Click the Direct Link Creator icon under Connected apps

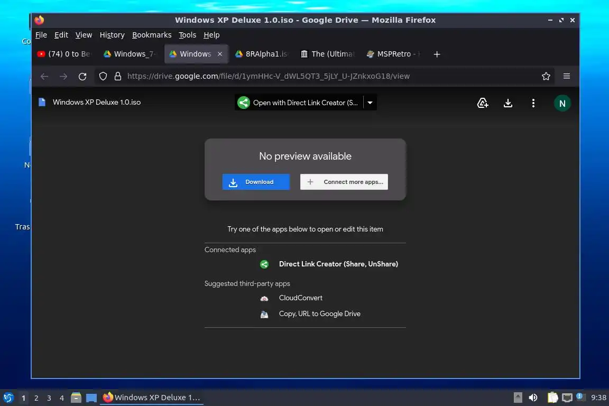click(264, 264)
